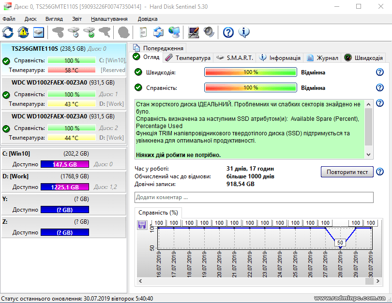Viewport: 392px width, 303px height.
Task: Click in the Додати коментар field
Action: (x=254, y=198)
